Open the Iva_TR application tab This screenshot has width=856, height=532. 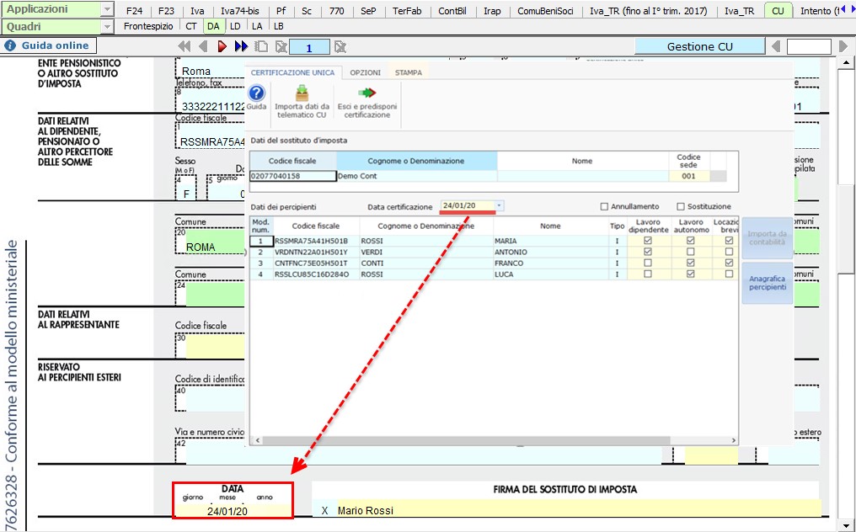[739, 11]
